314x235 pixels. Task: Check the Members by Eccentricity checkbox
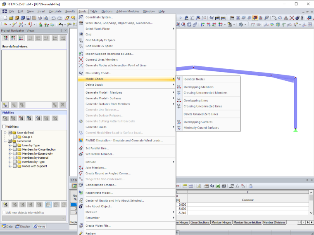click(15, 154)
